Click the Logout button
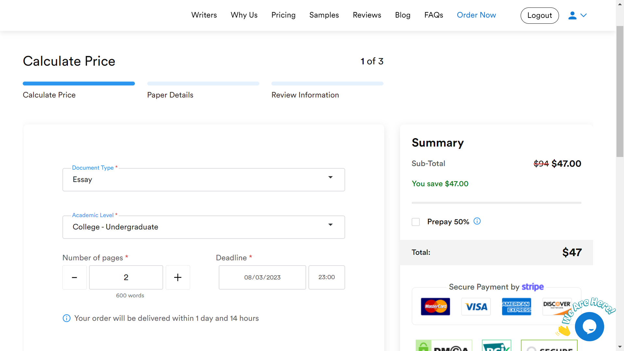 tap(539, 15)
